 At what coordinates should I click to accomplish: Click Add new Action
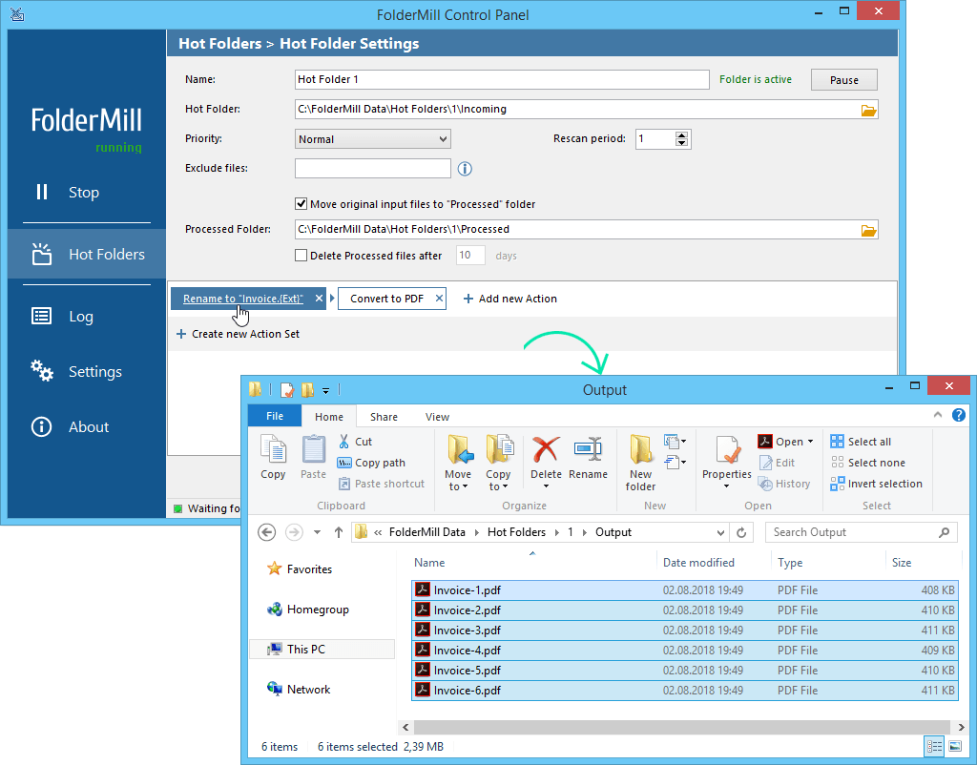[510, 299]
